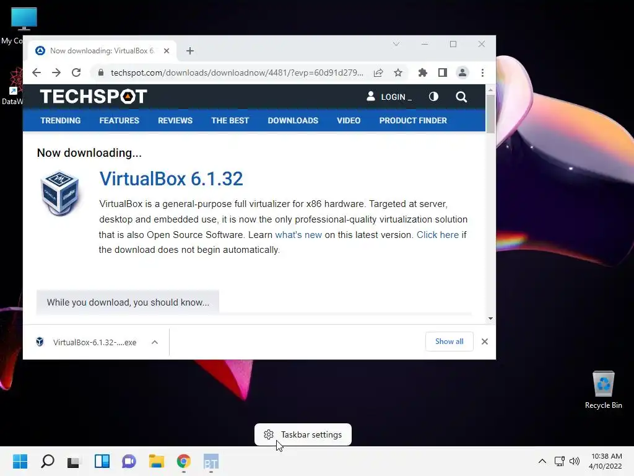The height and width of the screenshot is (476, 634).
Task: Go forward in Chrome browser history
Action: 56,73
